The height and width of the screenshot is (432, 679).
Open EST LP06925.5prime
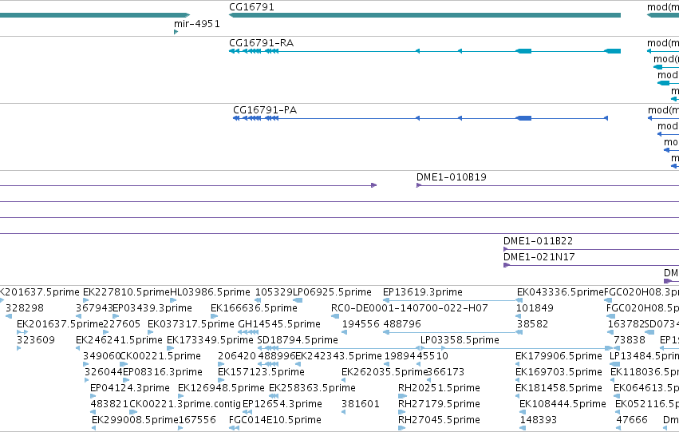click(x=332, y=292)
